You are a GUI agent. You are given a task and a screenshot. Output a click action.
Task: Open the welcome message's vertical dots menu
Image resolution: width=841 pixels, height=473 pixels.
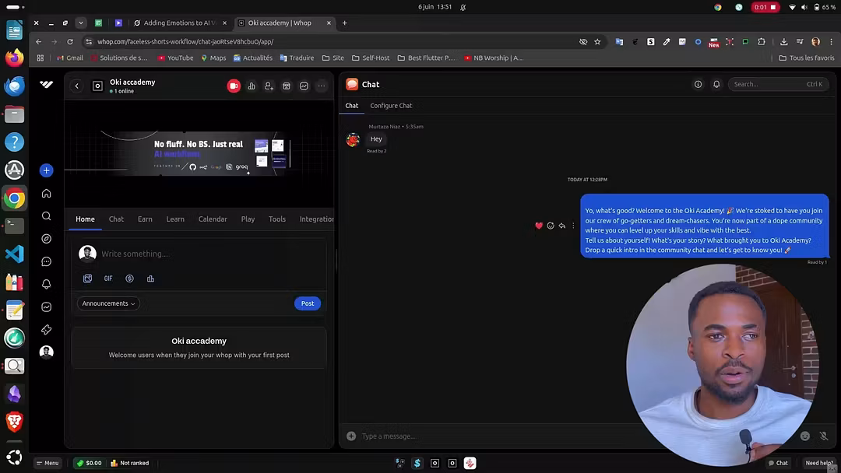573,226
